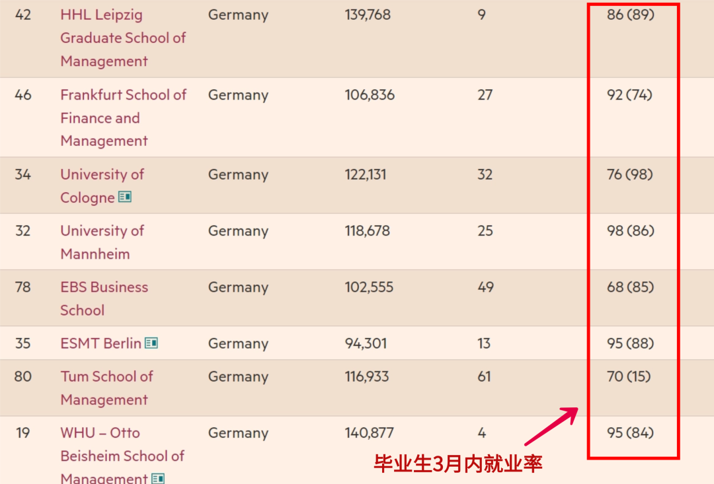Select the value 61 in Tum School row

484,376
